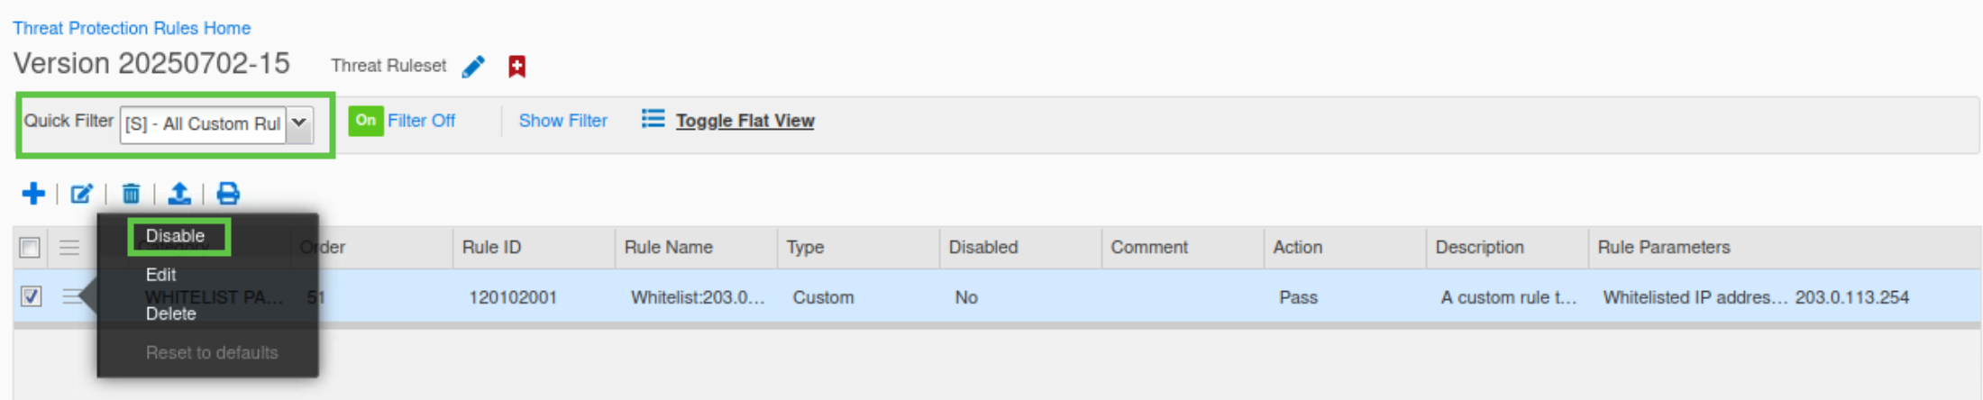Viewport: 1983px width, 400px height.
Task: Click the trash delete toolbar icon
Action: tap(131, 194)
